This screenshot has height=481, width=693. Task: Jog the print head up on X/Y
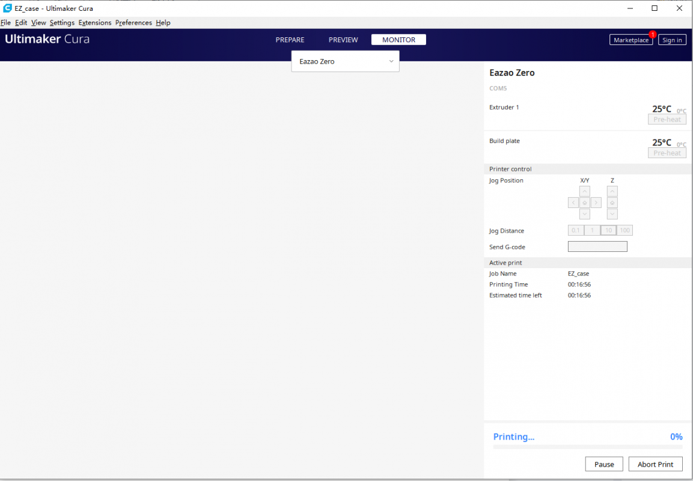coord(584,191)
